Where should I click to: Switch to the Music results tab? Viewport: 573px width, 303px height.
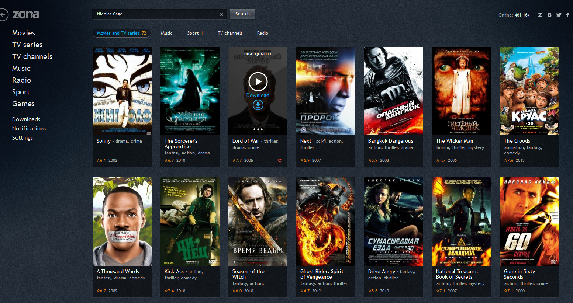coord(166,33)
